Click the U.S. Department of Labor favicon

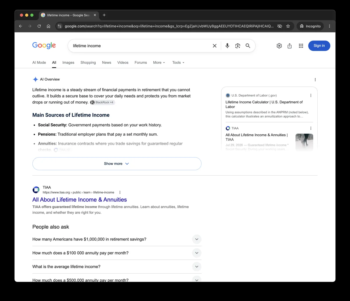click(228, 95)
